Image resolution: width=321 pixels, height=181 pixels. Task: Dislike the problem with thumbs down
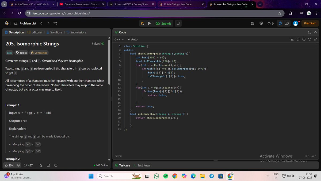(x=18, y=165)
